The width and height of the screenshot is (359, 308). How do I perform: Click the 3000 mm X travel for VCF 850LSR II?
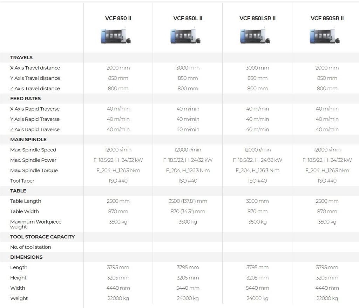[x=257, y=68]
